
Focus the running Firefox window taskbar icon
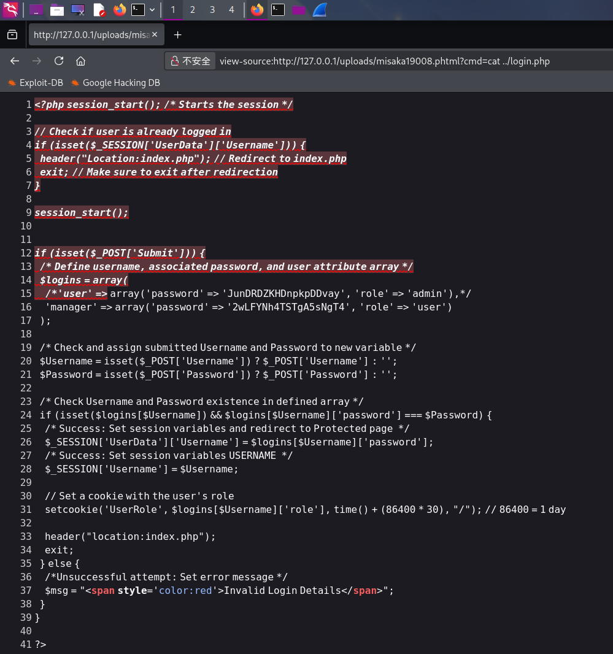[257, 10]
